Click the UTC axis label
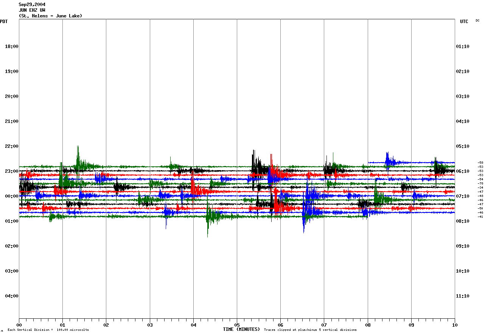This screenshot has height=335, width=485. [x=464, y=22]
